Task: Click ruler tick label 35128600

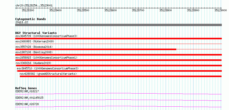Action: pyautogui.click(x=111, y=10)
